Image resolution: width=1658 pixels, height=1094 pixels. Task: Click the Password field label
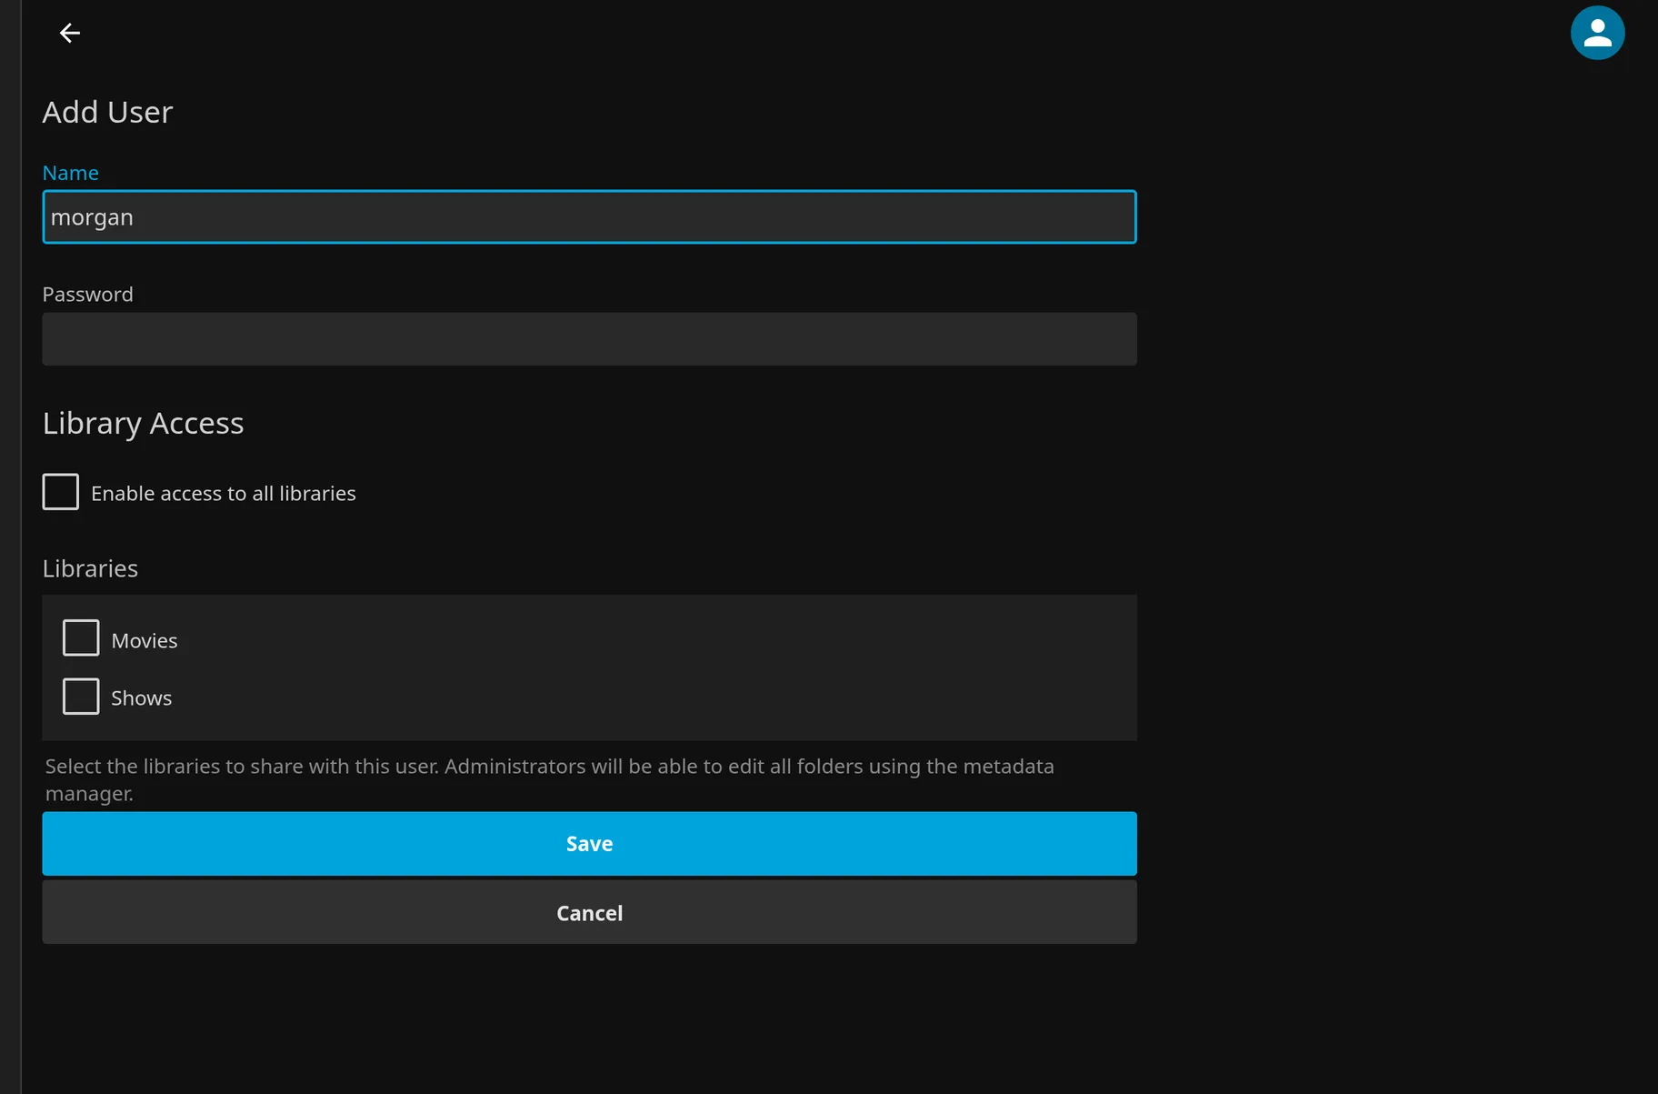pos(88,295)
